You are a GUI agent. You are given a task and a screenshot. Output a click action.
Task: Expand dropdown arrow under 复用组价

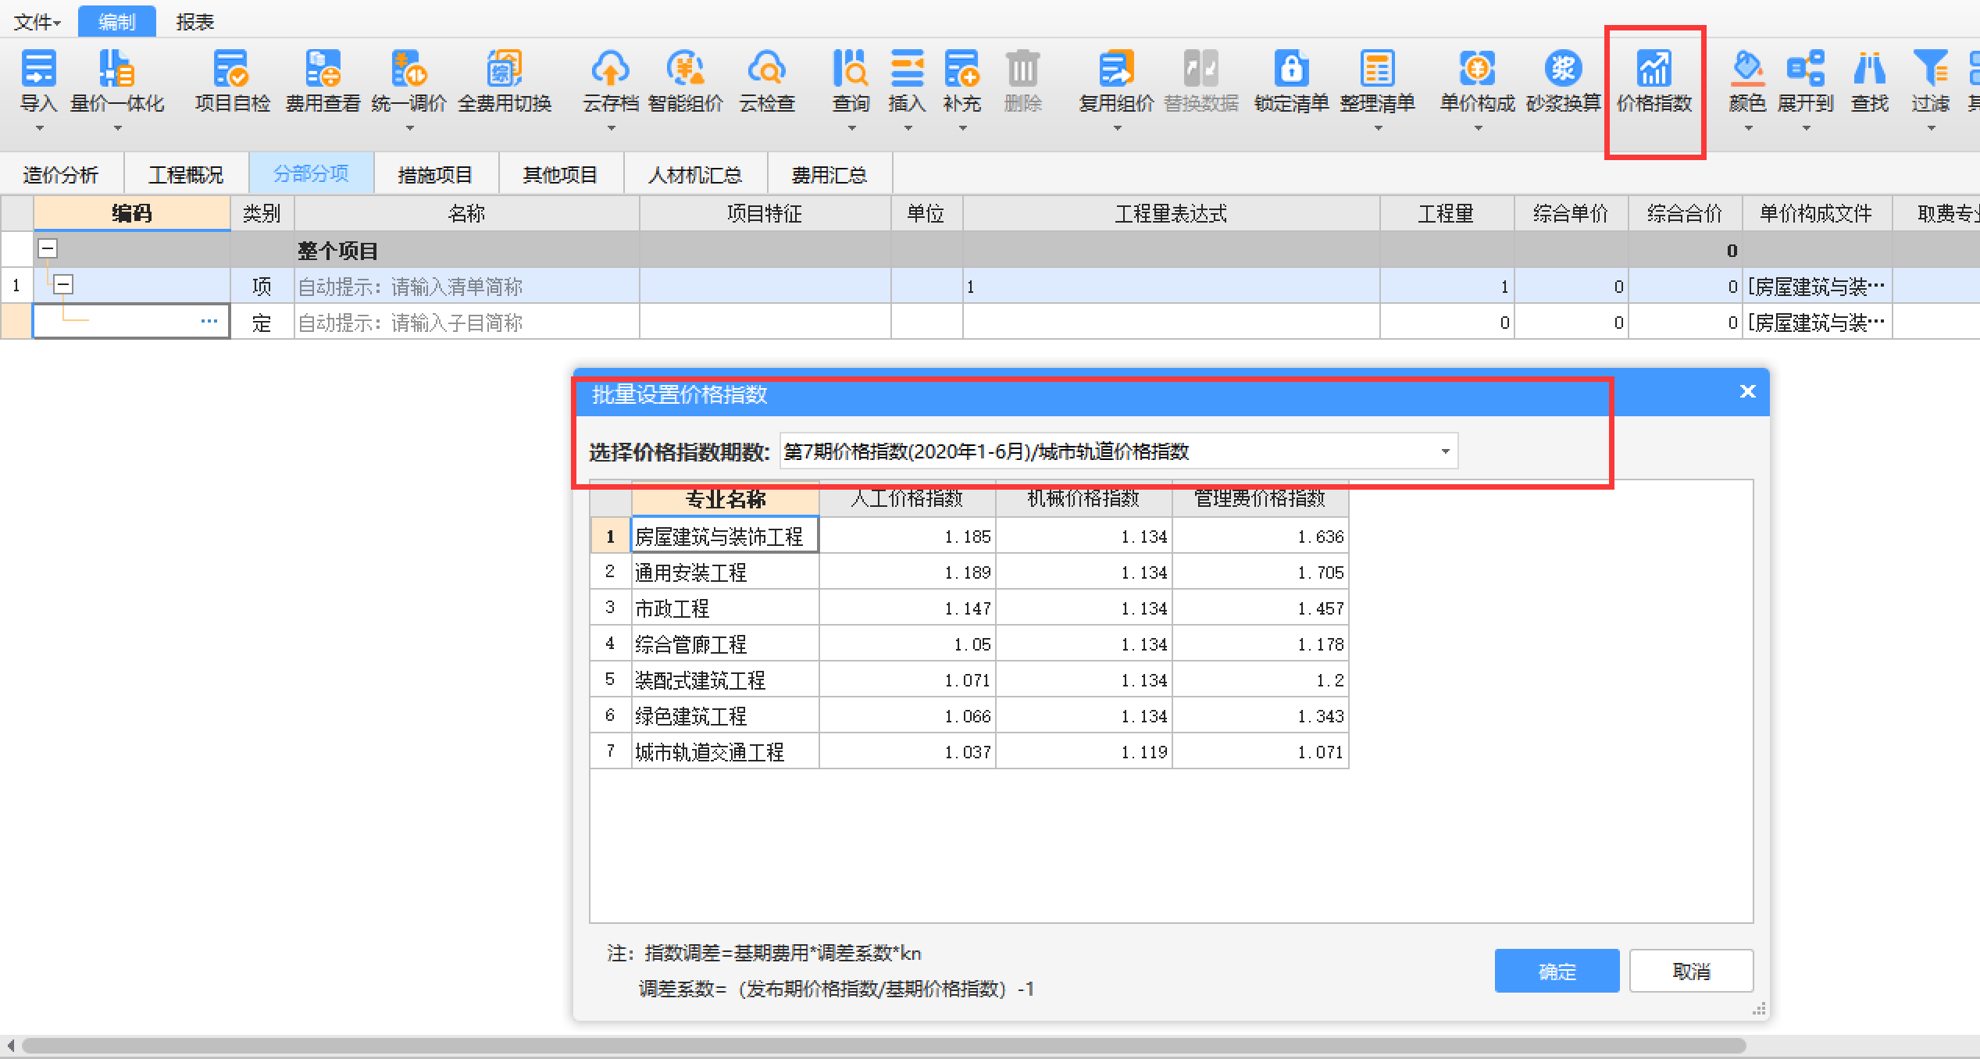coord(1117,128)
